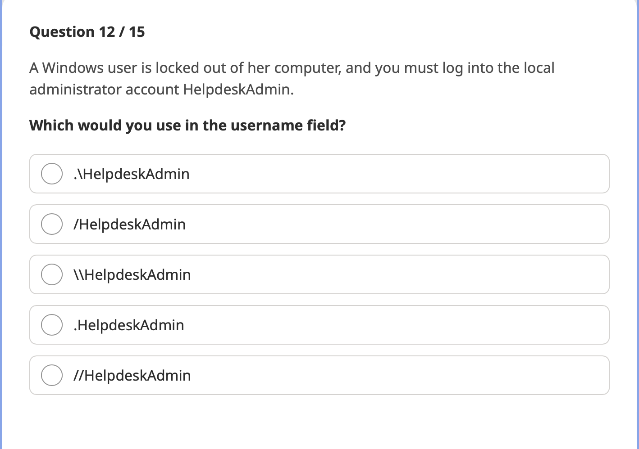Click the Question 12 / 15 heading
Viewport: 639px width, 449px height.
pos(87,31)
